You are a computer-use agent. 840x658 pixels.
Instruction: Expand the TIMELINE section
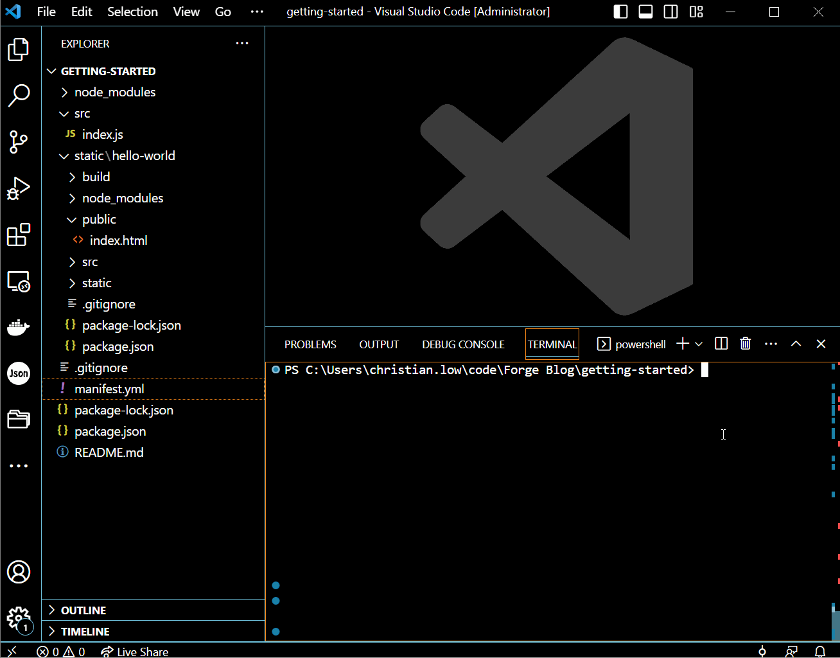153,631
